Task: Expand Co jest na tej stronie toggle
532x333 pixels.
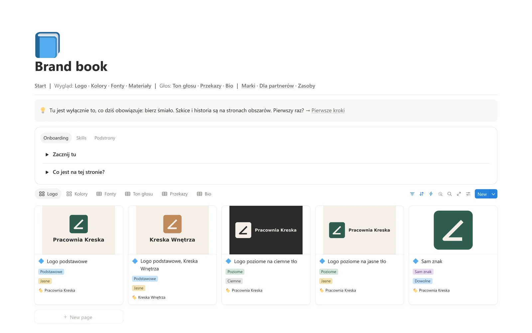Action: pos(47,172)
